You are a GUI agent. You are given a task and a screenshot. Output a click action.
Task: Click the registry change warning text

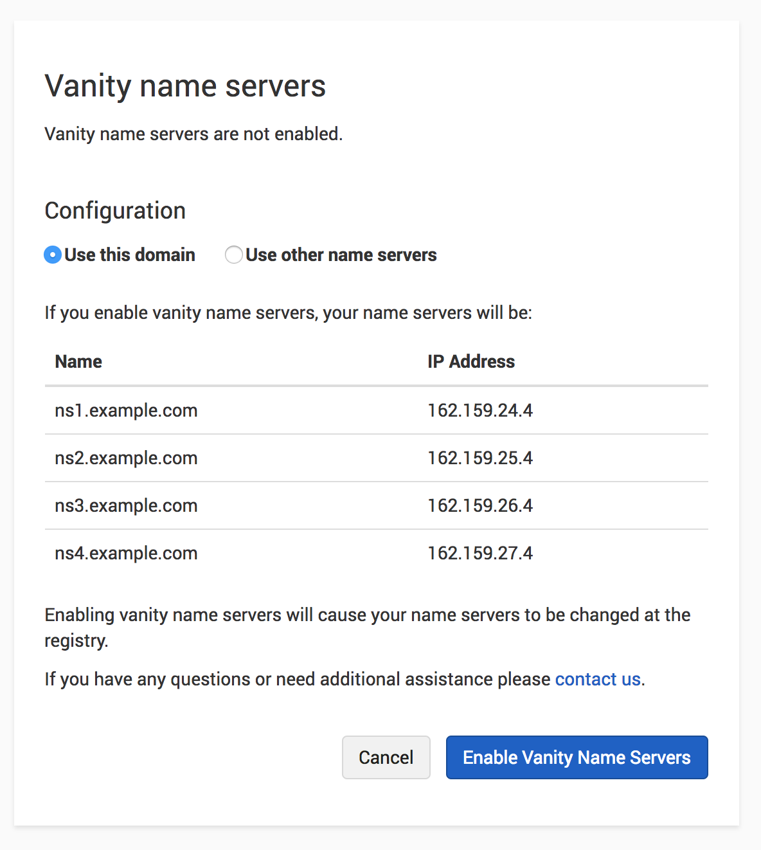[367, 615]
